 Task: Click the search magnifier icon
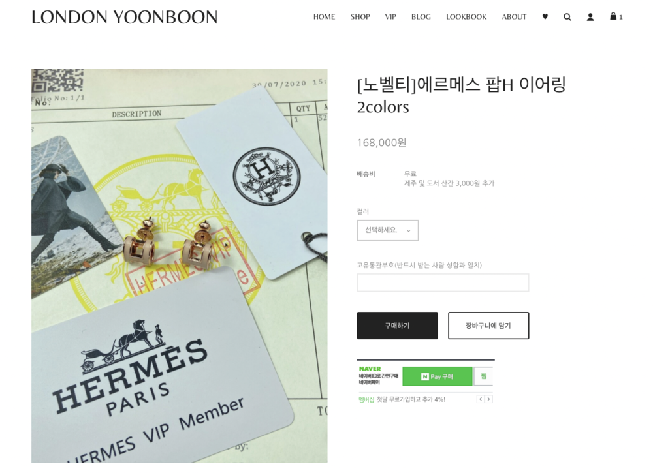[567, 17]
